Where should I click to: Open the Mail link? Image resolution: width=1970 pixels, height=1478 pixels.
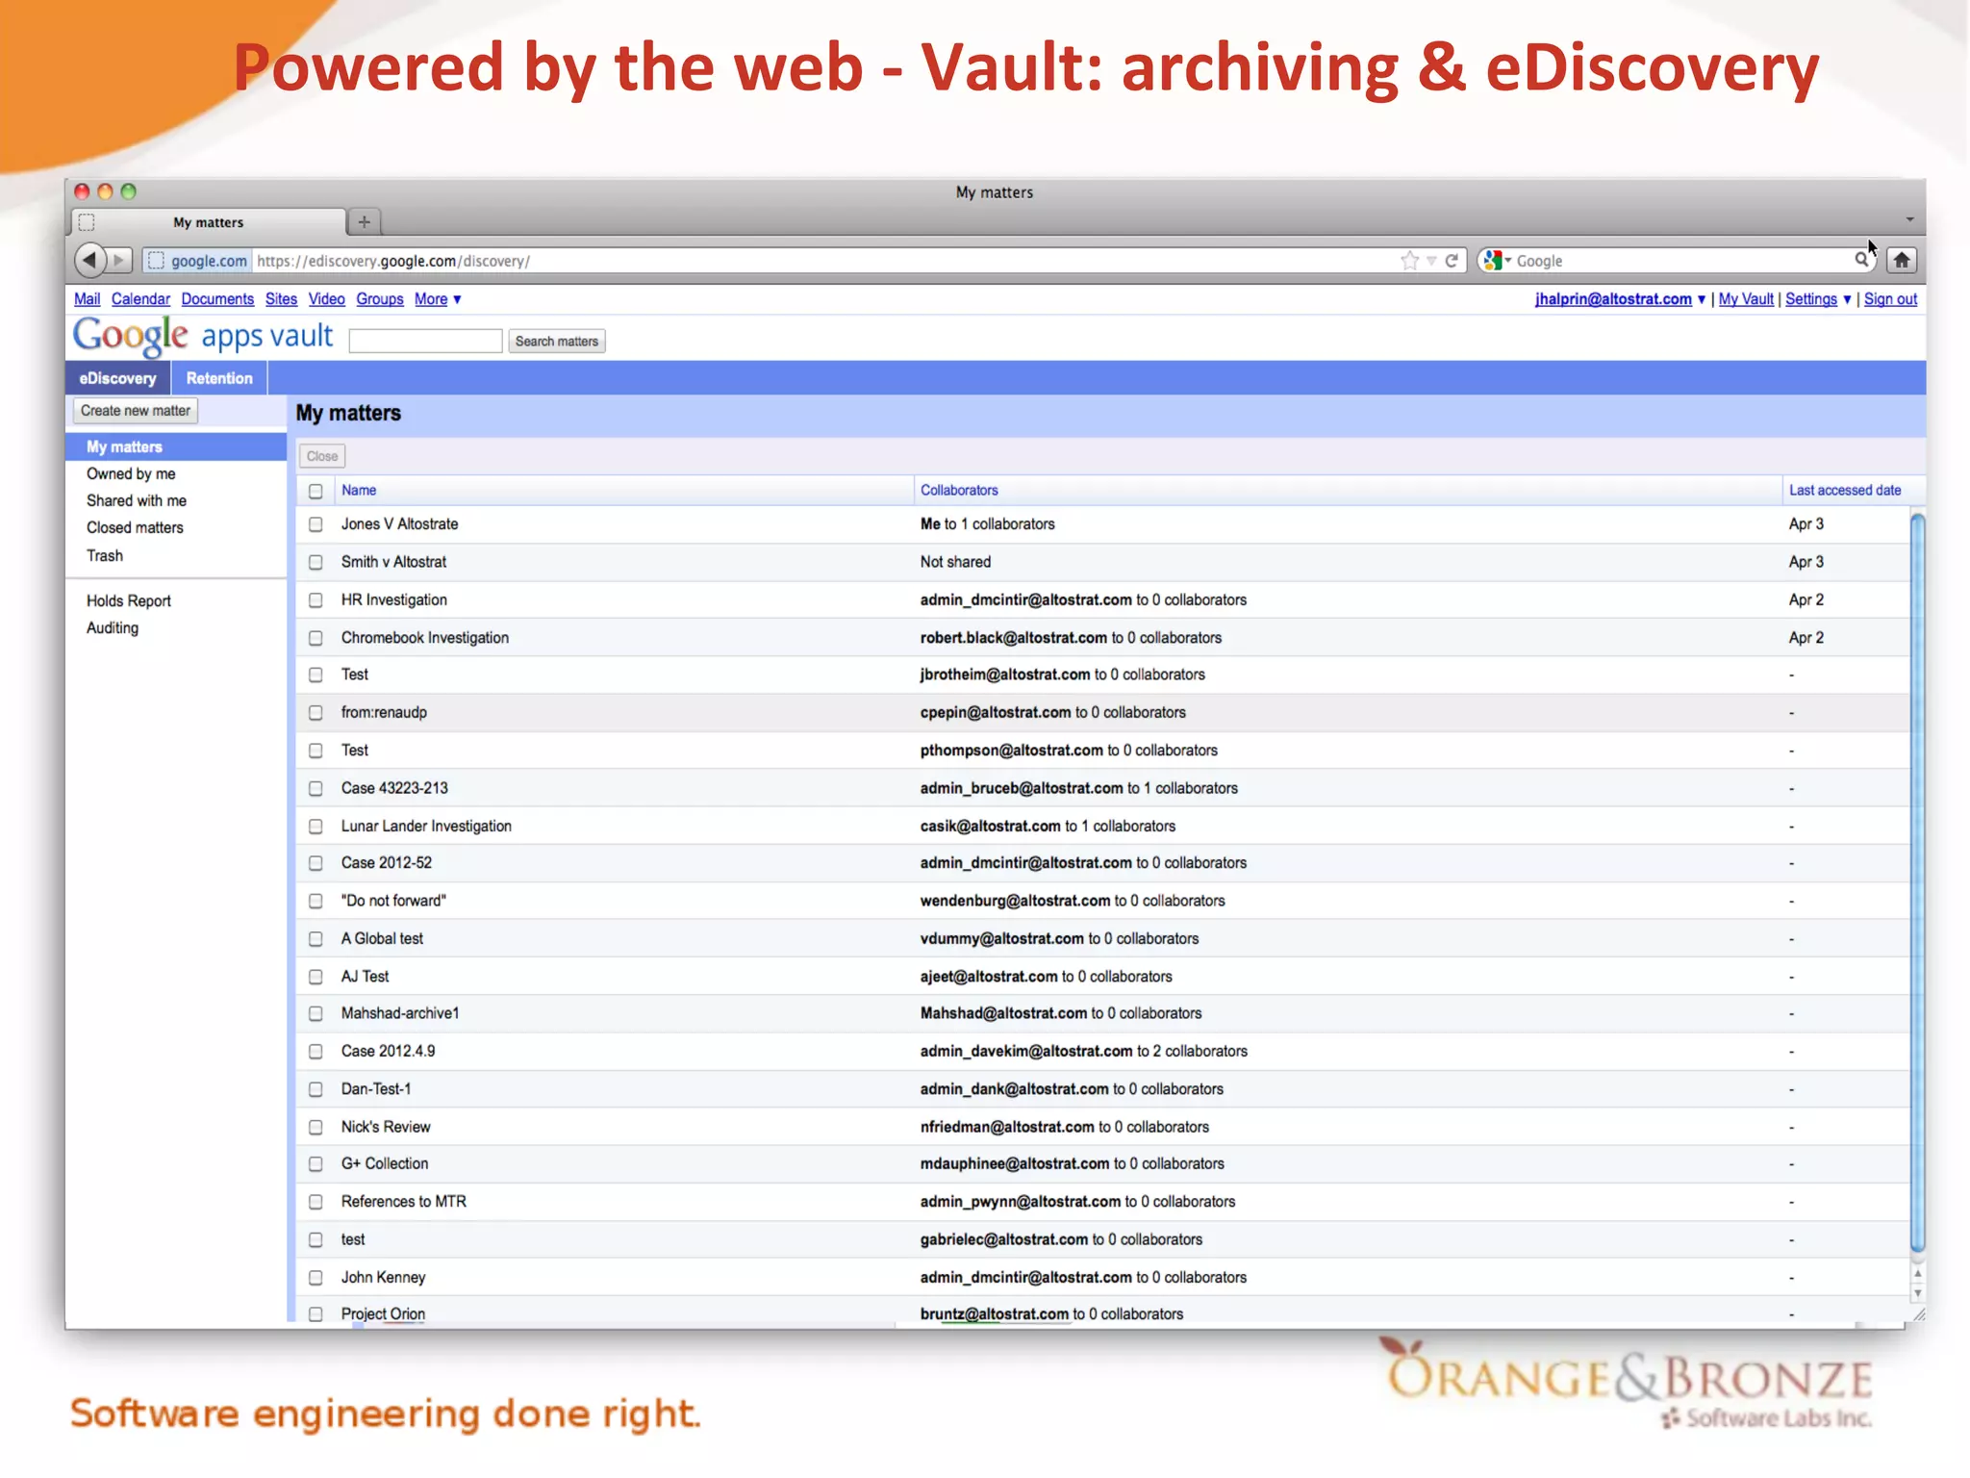coord(87,299)
